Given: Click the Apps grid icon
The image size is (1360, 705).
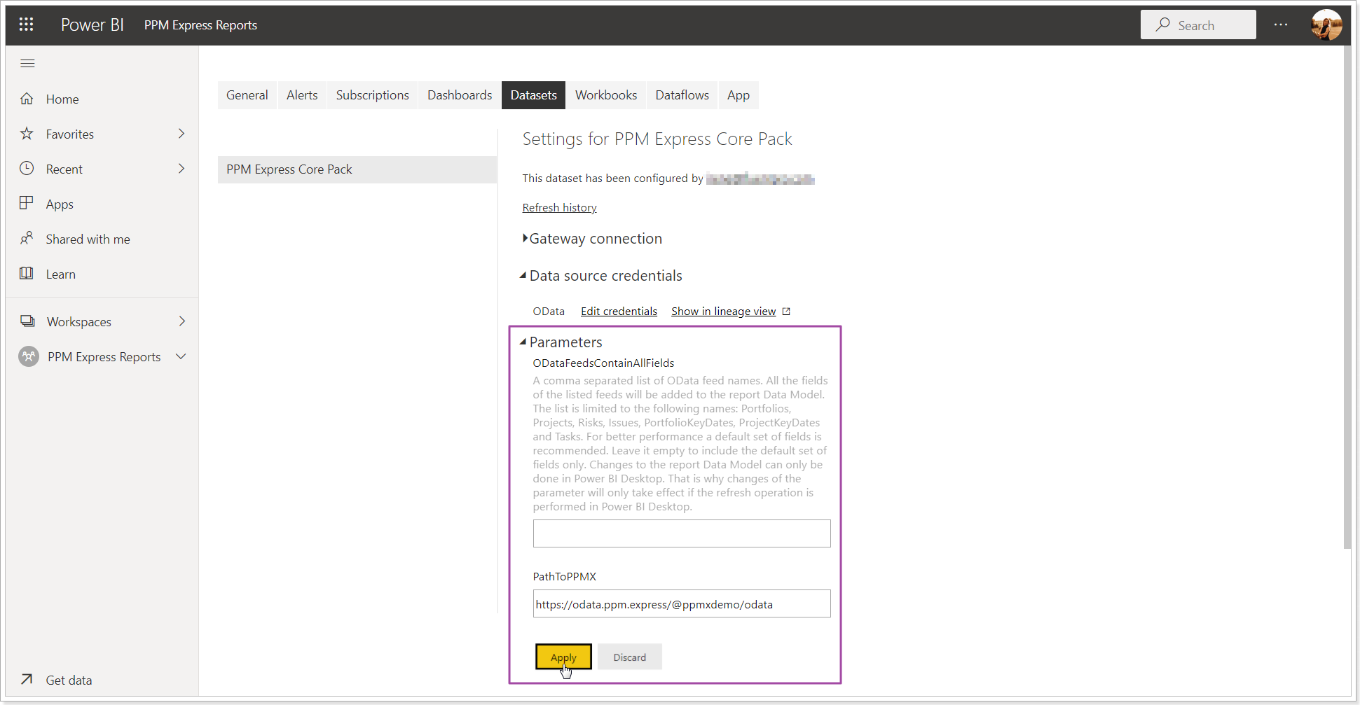Looking at the screenshot, I should click(x=27, y=204).
